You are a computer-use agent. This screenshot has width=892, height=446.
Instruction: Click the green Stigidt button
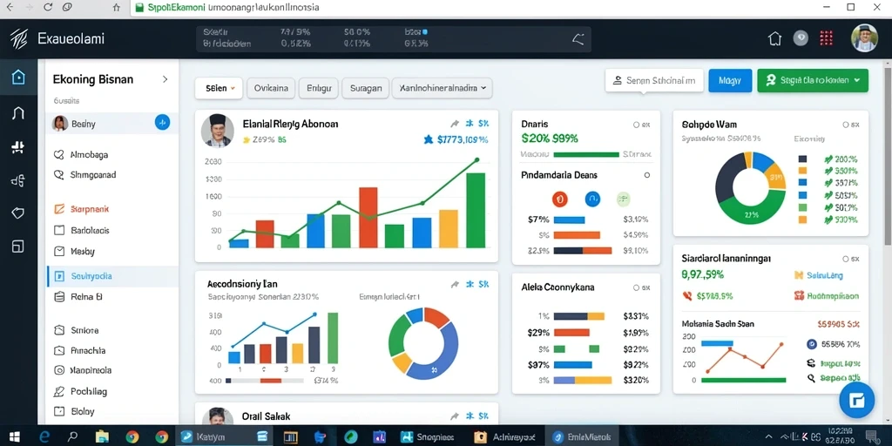813,81
